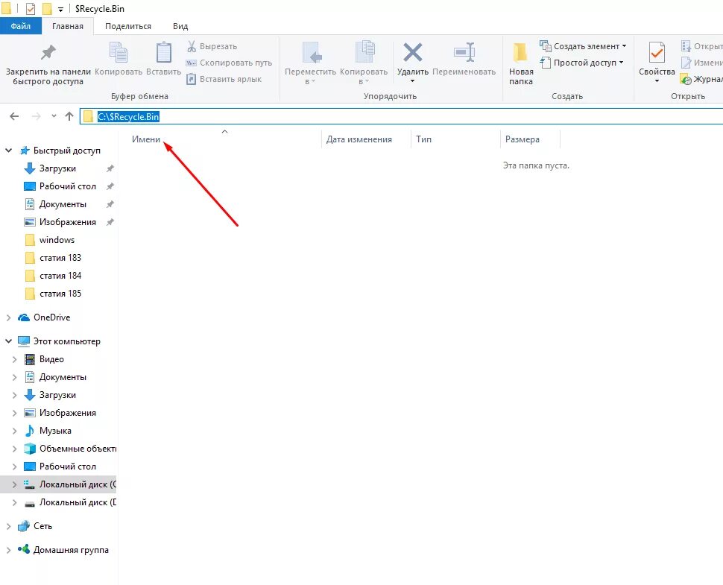
Task: Open the Музыка note icon
Action: 30,431
